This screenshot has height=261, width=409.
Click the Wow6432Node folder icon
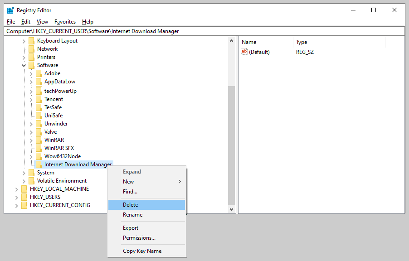39,156
